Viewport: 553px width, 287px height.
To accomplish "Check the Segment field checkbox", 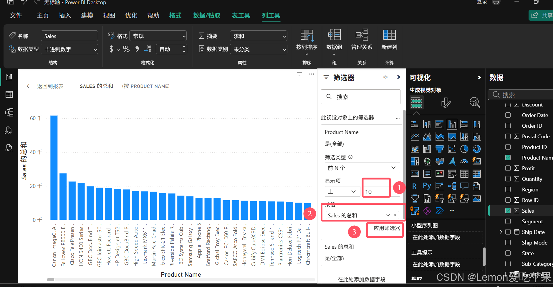I will (508, 221).
